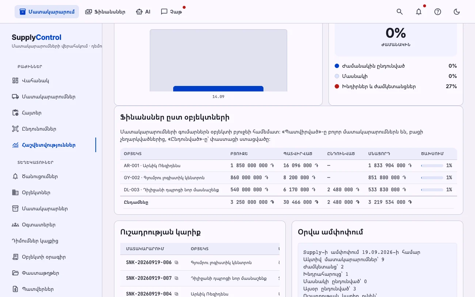
Task: Select the DL-003 row label in the finance table
Action: 171,190
